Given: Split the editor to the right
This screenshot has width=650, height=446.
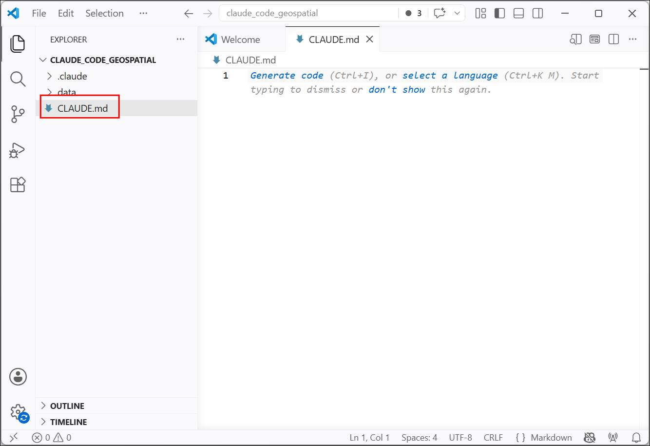Looking at the screenshot, I should (x=614, y=40).
